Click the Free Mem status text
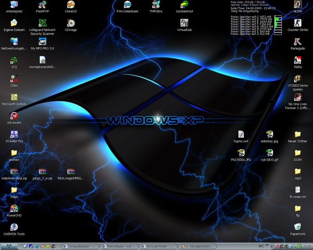 point(248,2)
